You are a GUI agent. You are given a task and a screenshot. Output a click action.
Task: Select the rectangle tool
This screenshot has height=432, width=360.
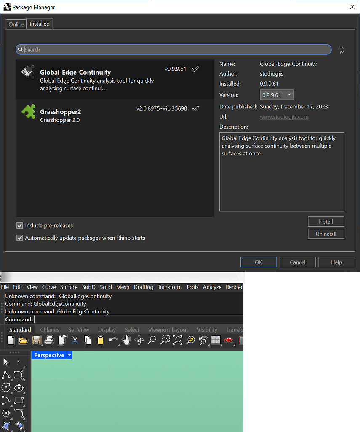(x=19, y=401)
